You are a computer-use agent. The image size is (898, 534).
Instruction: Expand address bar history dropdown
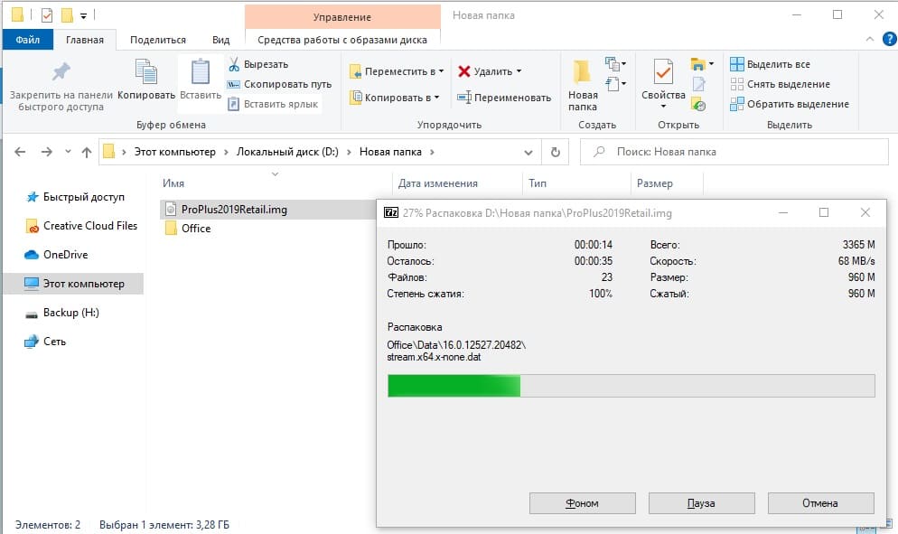[528, 153]
